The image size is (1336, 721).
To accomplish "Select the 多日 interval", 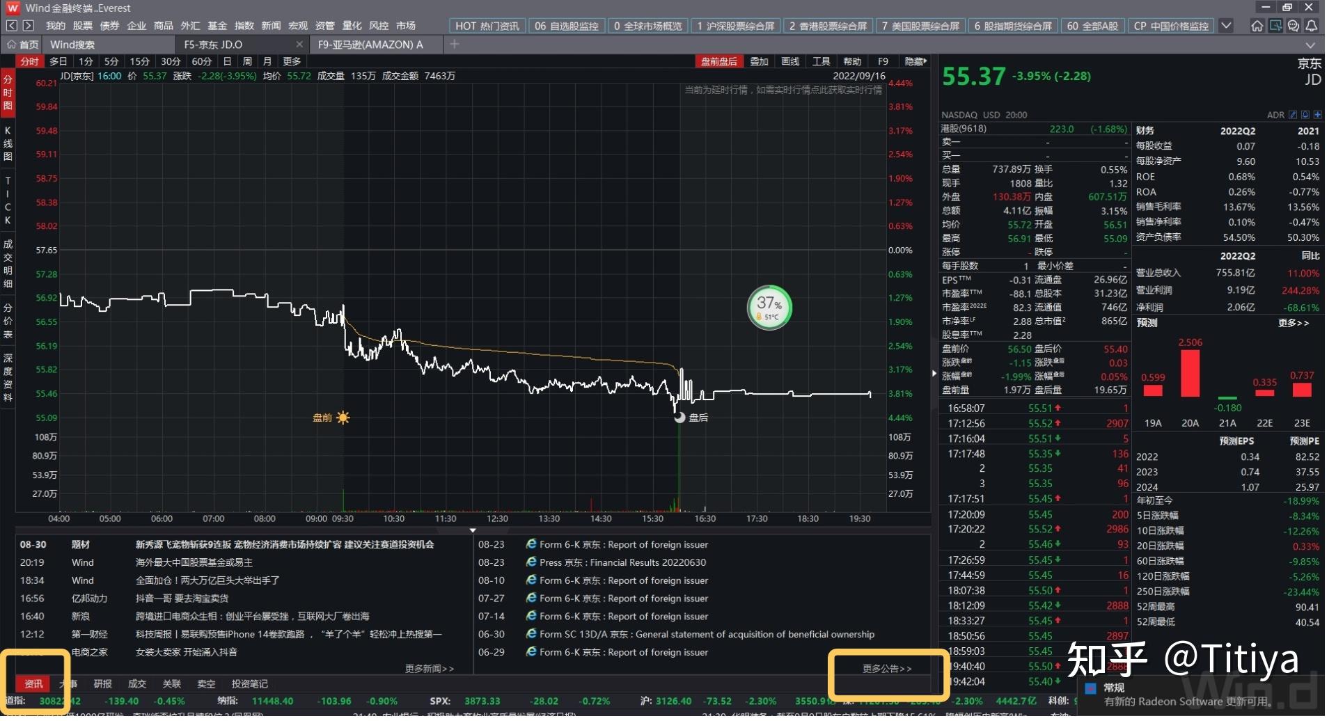I will pos(58,62).
